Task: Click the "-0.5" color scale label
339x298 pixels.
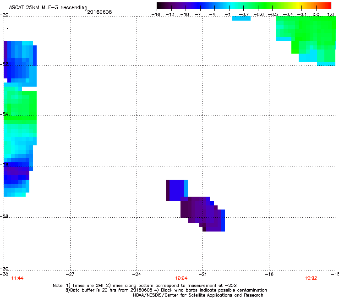Action: 273,15
